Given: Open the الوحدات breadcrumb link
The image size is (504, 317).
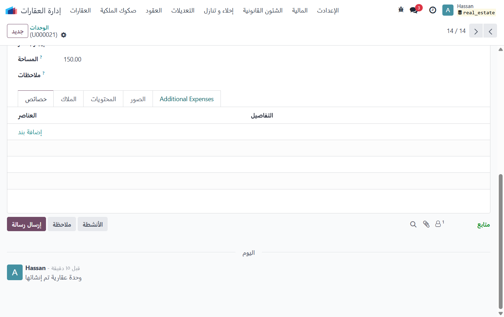Looking at the screenshot, I should 39,27.
